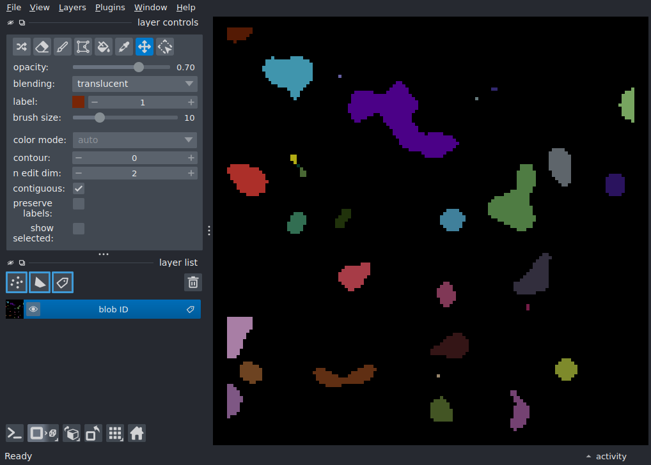Viewport: 651px width, 465px height.
Task: Open the blending dropdown
Action: coord(135,84)
